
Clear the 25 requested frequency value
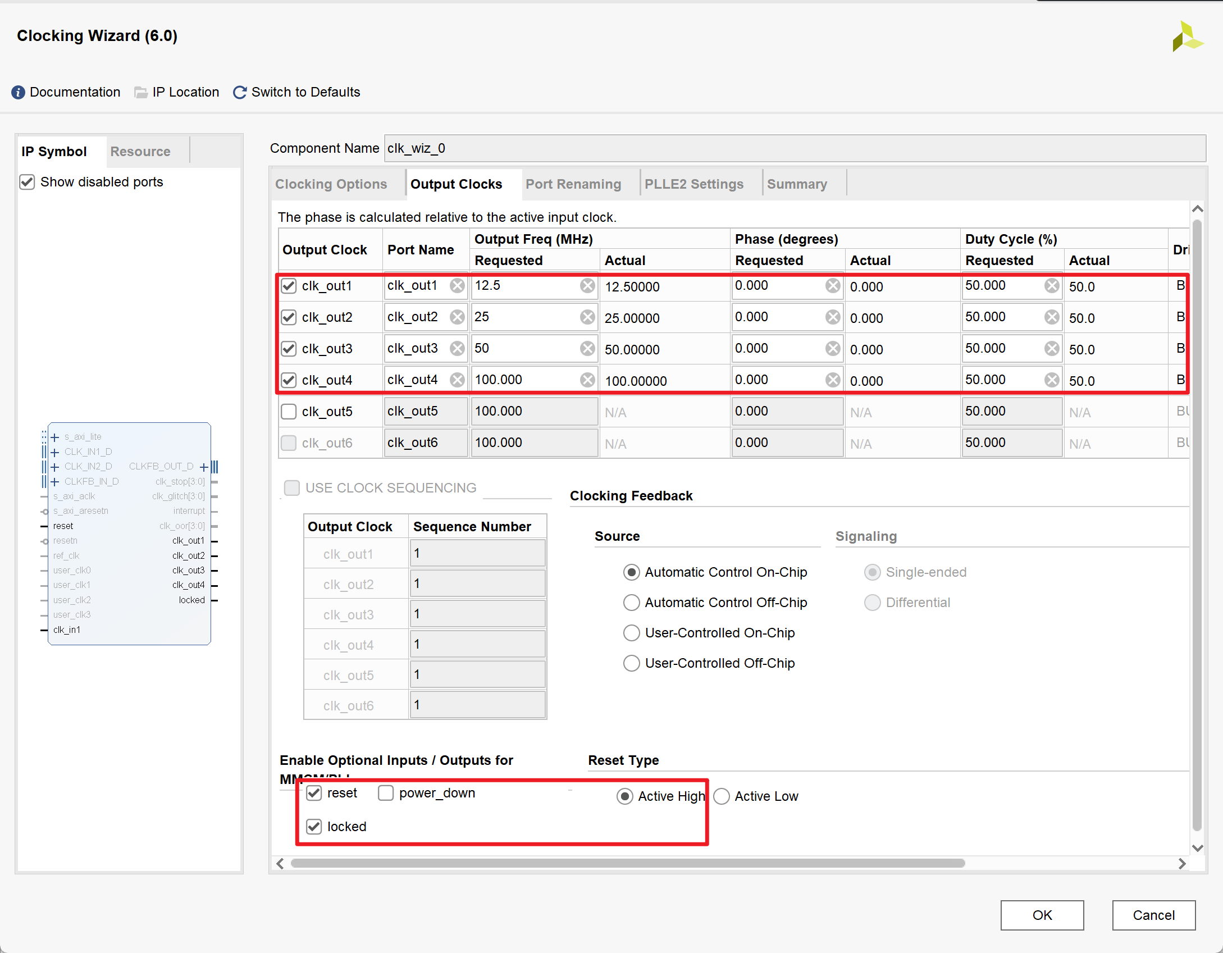(588, 317)
